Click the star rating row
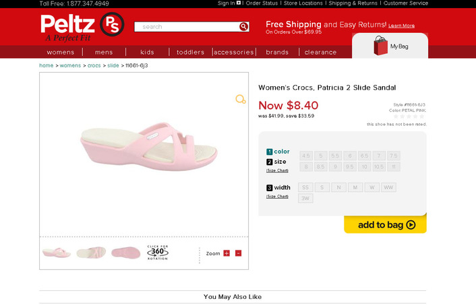The image size is (476, 305). [409, 116]
